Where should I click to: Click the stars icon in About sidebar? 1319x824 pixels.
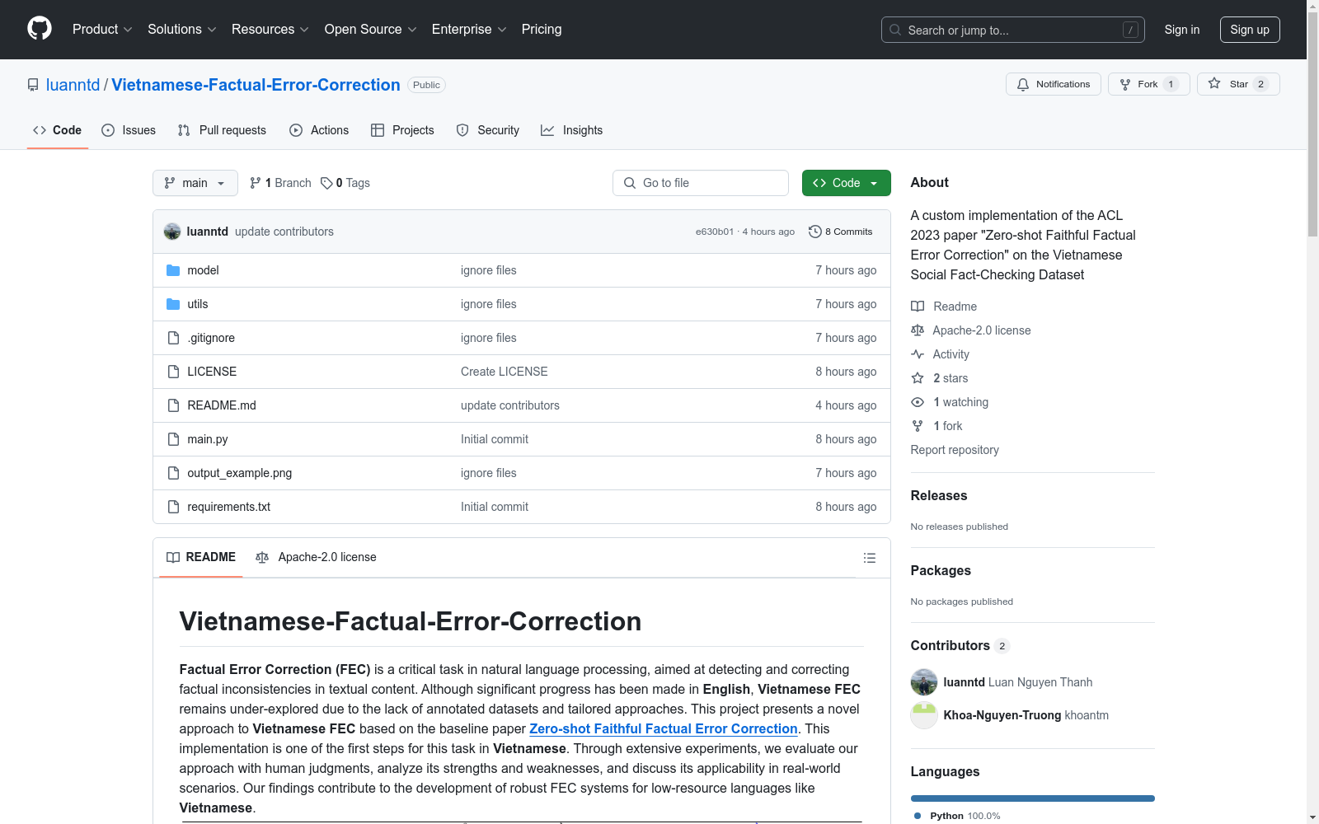point(918,378)
